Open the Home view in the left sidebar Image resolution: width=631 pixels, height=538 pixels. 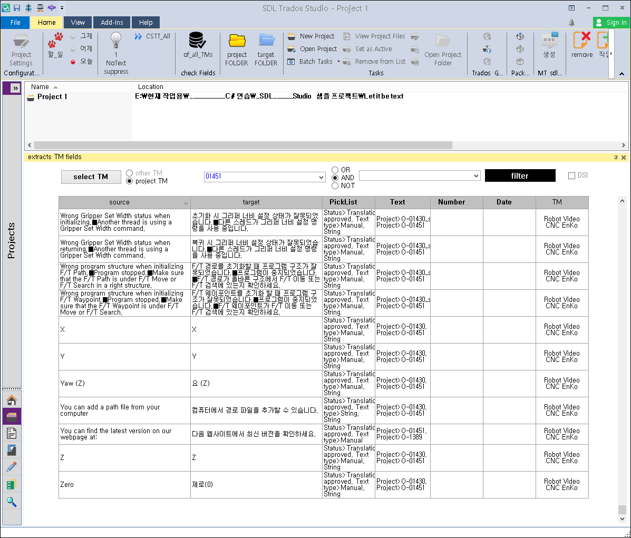click(12, 399)
